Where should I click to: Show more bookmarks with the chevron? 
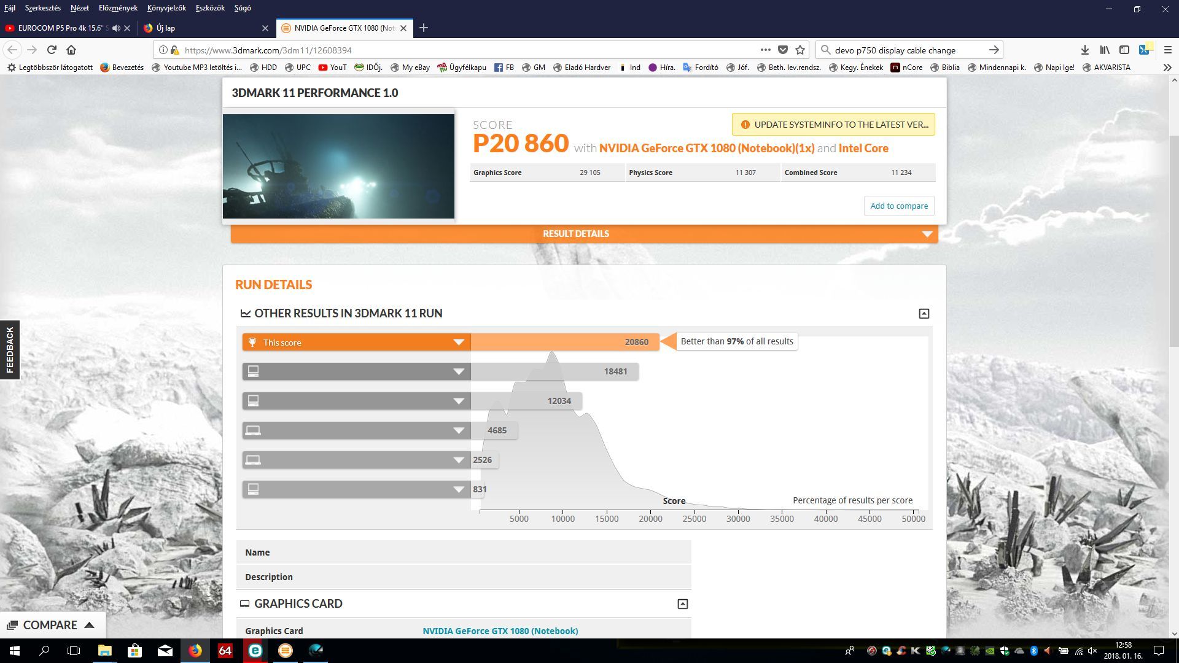tap(1167, 68)
